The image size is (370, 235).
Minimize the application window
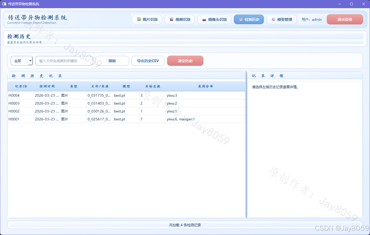point(340,4)
